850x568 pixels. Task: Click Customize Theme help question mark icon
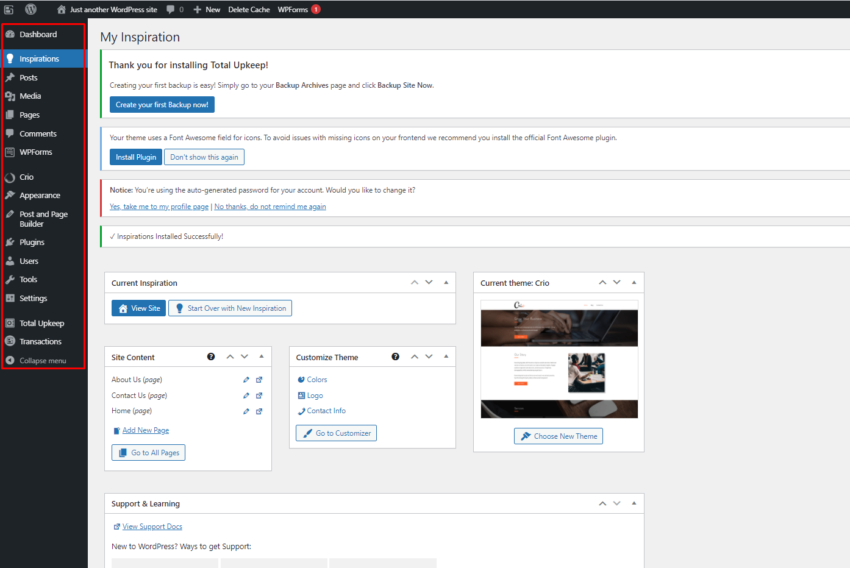(x=395, y=357)
